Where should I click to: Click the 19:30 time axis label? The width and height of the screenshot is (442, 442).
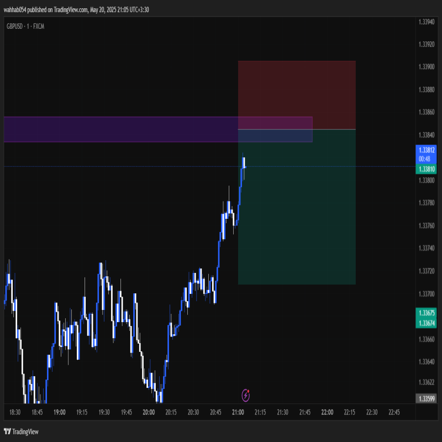pyautogui.click(x=104, y=412)
